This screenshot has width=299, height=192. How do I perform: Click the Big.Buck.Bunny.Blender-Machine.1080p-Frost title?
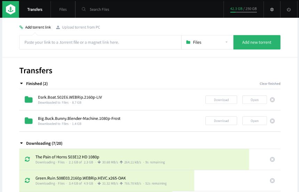click(x=79, y=118)
